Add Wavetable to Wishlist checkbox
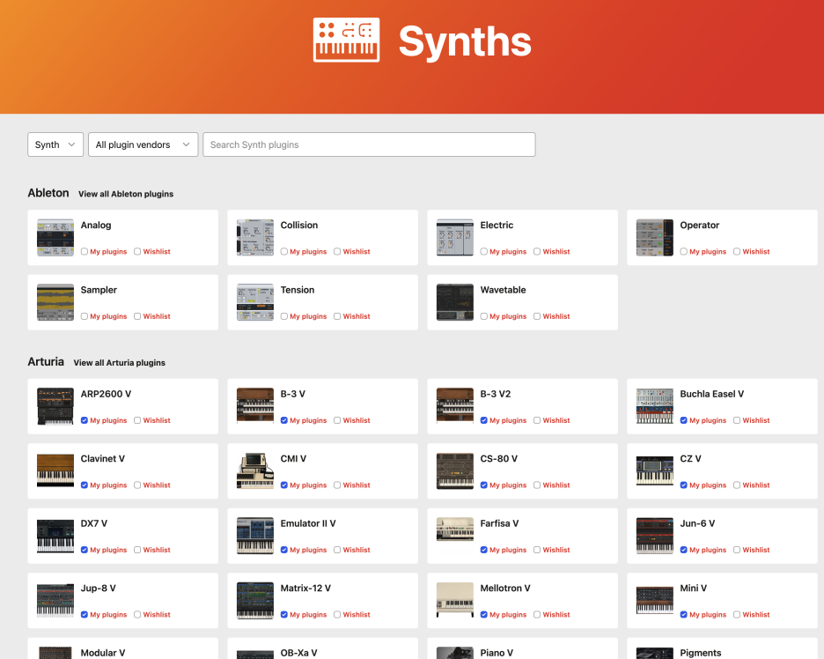 point(536,316)
